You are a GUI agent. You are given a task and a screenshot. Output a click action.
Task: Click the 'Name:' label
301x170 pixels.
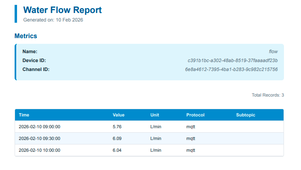pos(30,52)
